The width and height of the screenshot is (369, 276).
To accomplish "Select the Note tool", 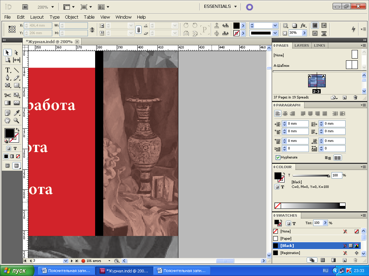I will pos(8,113).
